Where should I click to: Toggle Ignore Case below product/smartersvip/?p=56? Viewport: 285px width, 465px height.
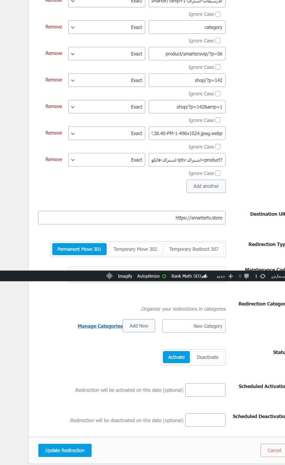pyautogui.click(x=218, y=67)
